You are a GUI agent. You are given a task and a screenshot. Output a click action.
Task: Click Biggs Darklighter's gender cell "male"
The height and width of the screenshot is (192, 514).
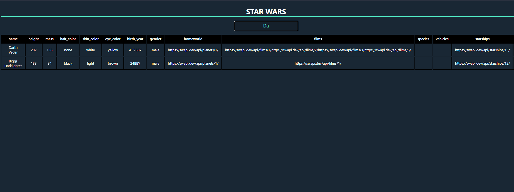pyautogui.click(x=156, y=63)
